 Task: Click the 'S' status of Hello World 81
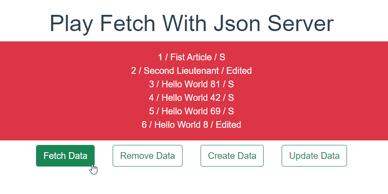pyautogui.click(x=231, y=84)
